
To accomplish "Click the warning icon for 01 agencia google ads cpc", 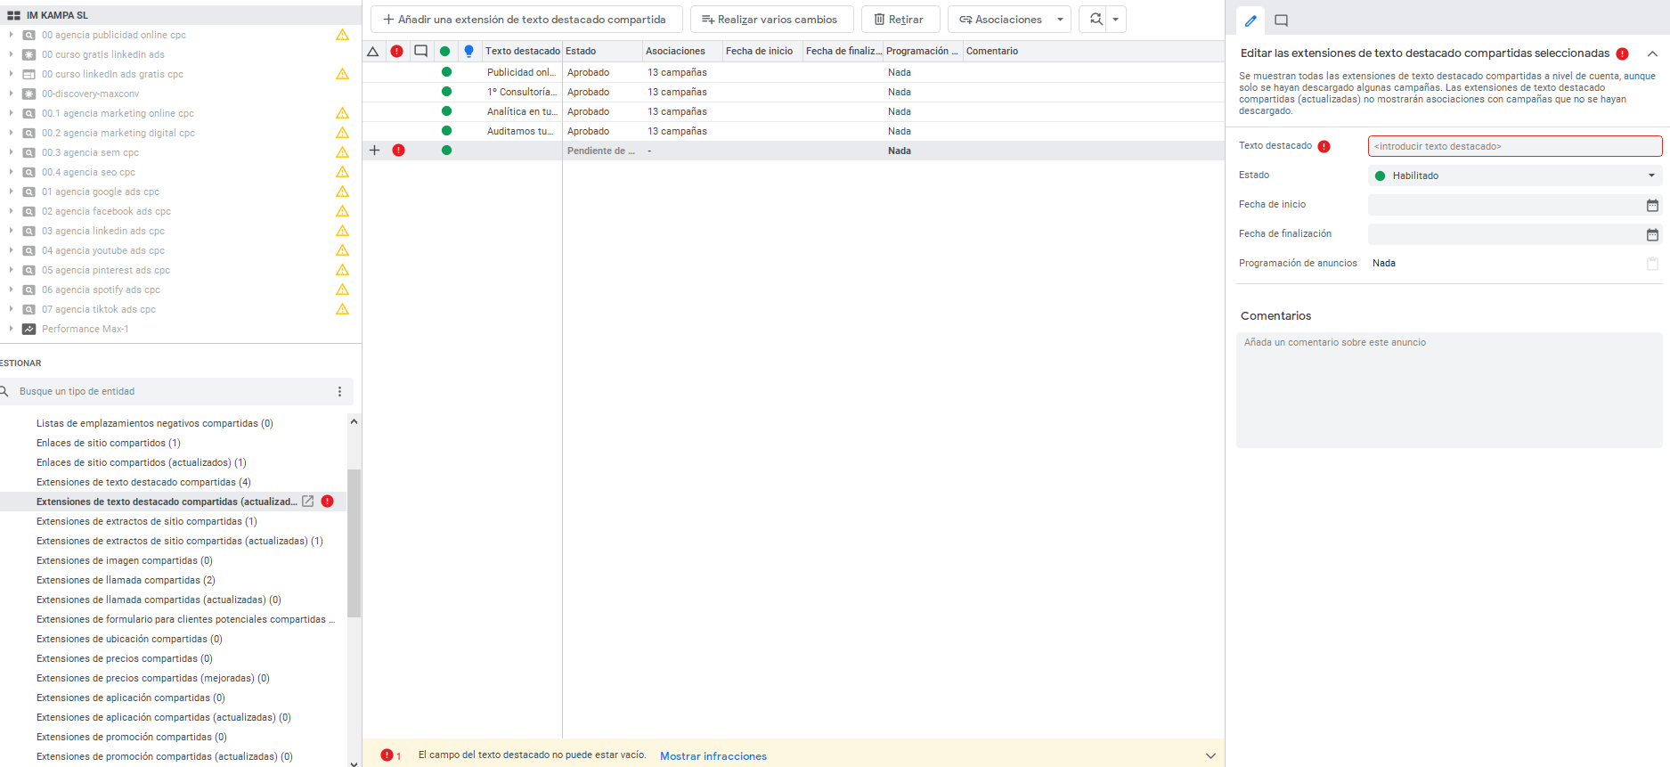I will [x=342, y=192].
